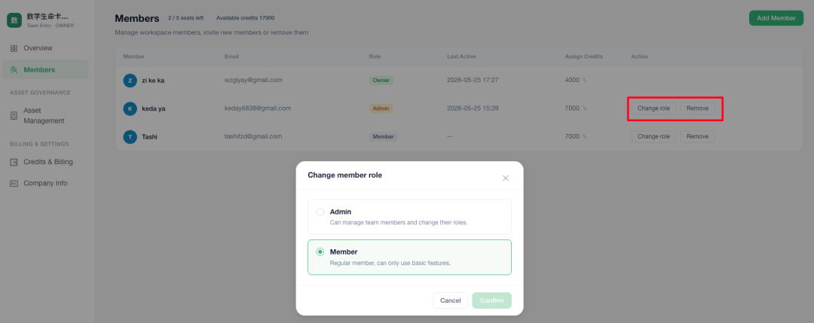Click the Asset Management icon
This screenshot has width=814, height=323.
pyautogui.click(x=14, y=116)
